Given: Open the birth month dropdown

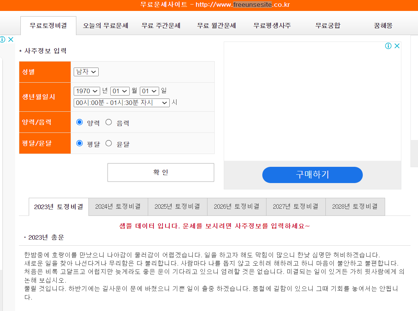Looking at the screenshot, I should coord(119,91).
